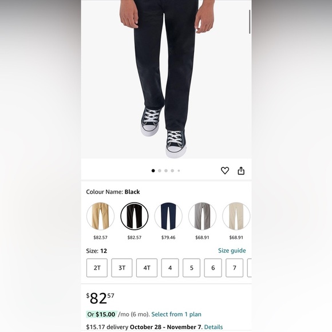
Task: Select the khaki tan colour swatch
Action: (x=100, y=216)
